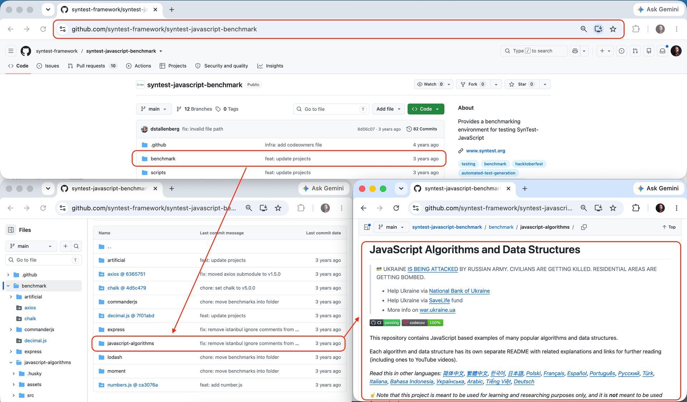This screenshot has width=687, height=402.
Task: Click the type-to-search box in GitHub header
Action: (534, 51)
